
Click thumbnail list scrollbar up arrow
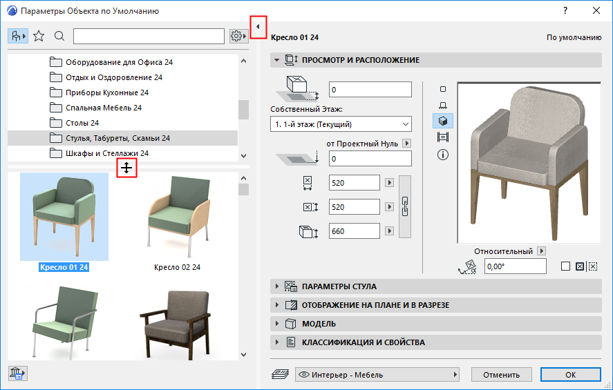pos(243,178)
